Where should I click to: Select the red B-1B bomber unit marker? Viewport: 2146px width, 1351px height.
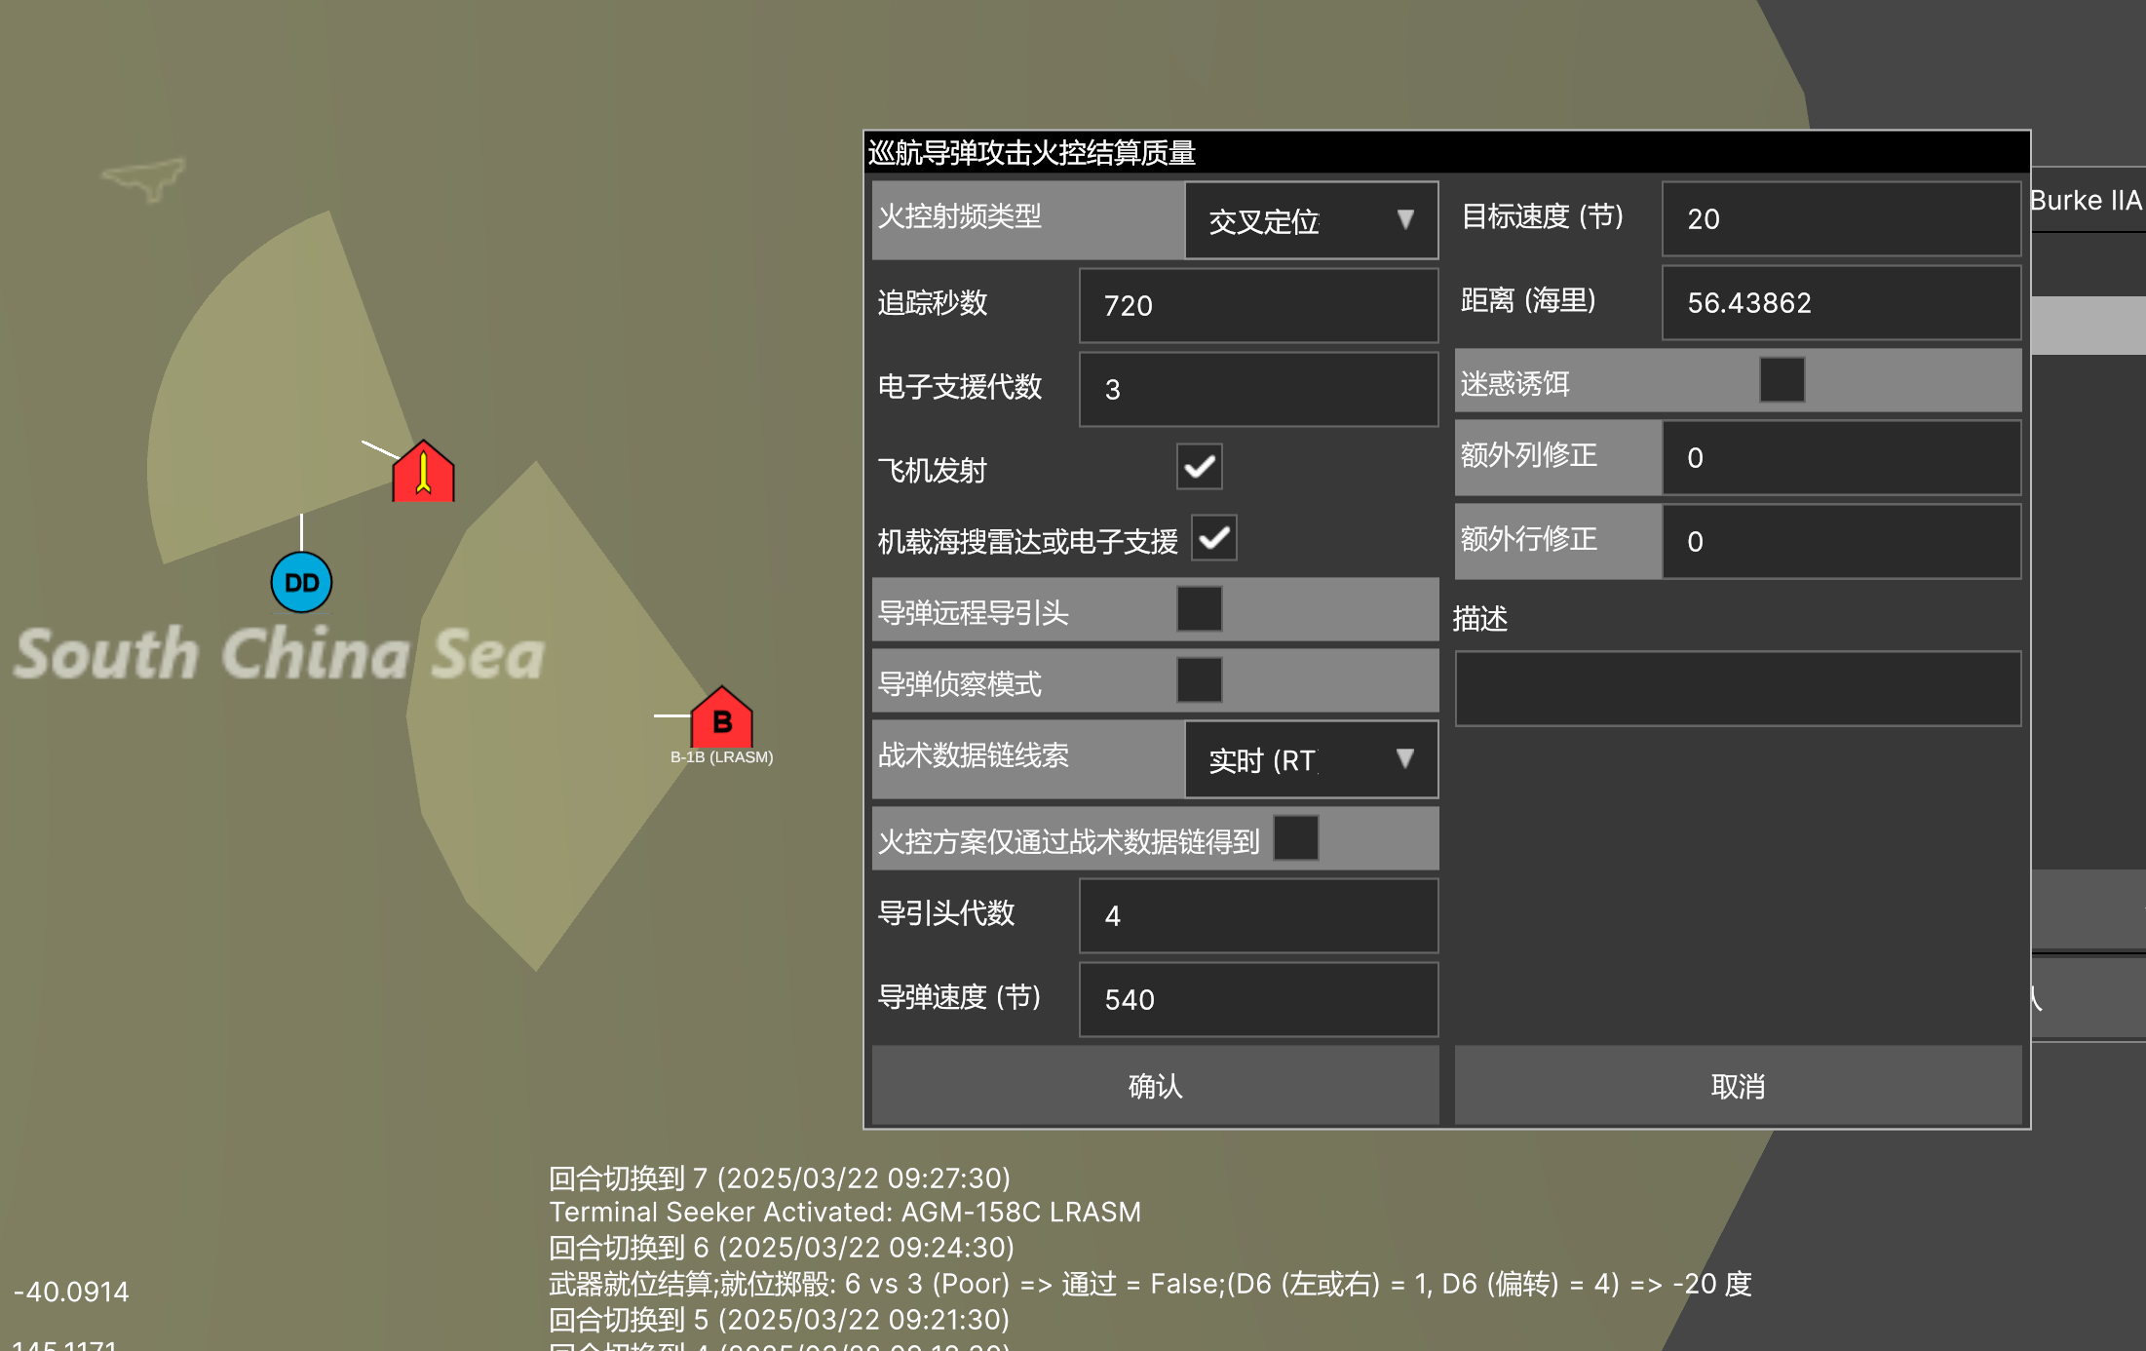[x=722, y=717]
